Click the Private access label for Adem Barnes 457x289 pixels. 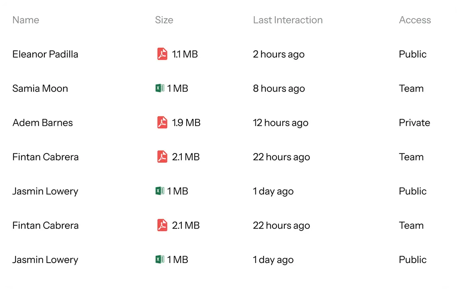[x=414, y=123]
